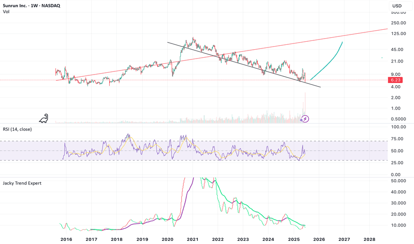Screen dimensions: 414x244
Task: Select the Vol indicator label
Action: click(6, 12)
